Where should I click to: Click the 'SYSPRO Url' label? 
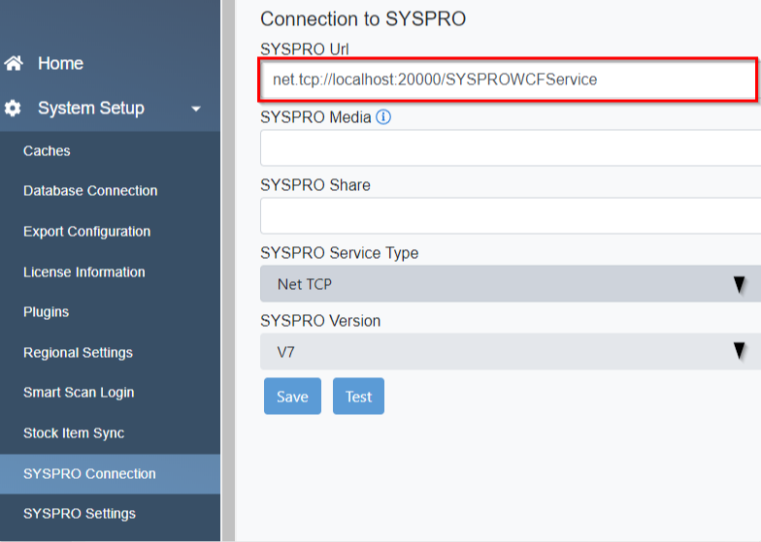click(305, 48)
